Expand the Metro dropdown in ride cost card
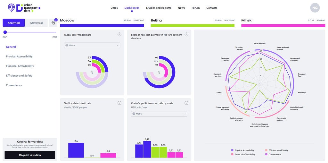The image size is (328, 163). [x=159, y=114]
